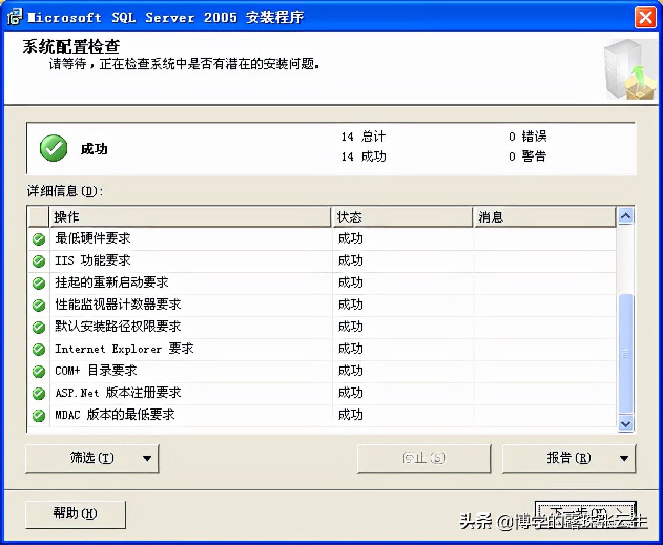Screen dimensions: 663x545
Task: Click the 帮助 help button
Action: (x=75, y=514)
